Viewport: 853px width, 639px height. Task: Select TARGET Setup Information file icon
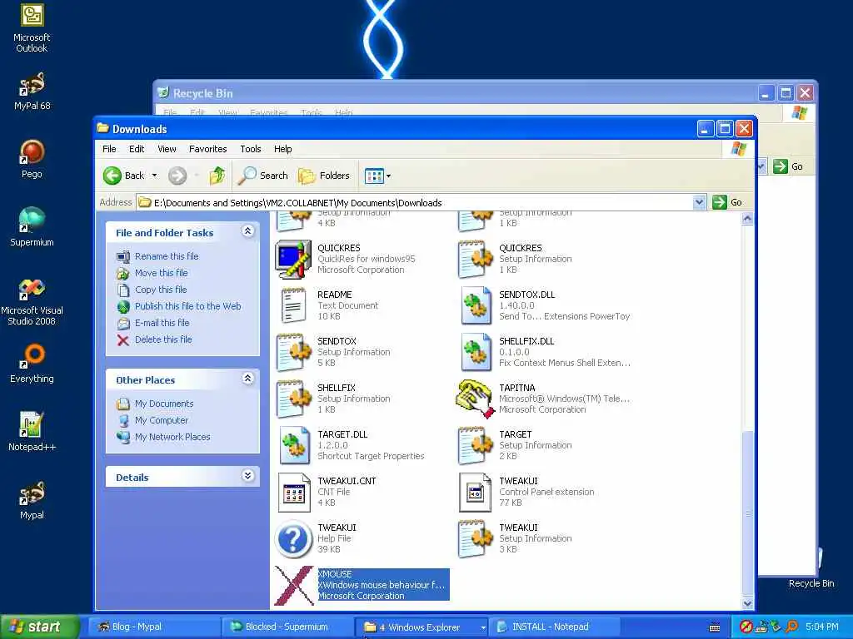tap(475, 446)
